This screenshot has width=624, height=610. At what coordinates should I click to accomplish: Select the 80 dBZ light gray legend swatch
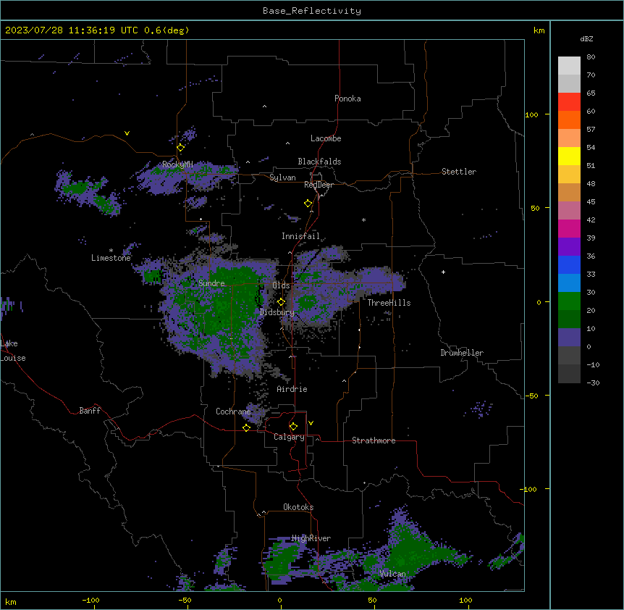[x=569, y=66]
